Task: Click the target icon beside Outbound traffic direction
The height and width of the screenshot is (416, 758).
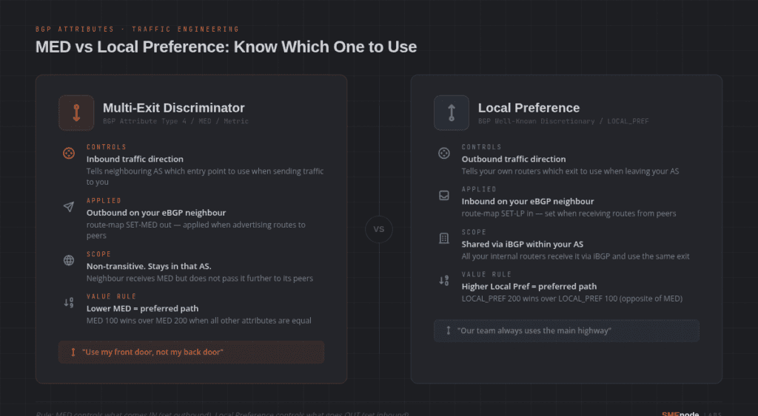Action: 444,154
